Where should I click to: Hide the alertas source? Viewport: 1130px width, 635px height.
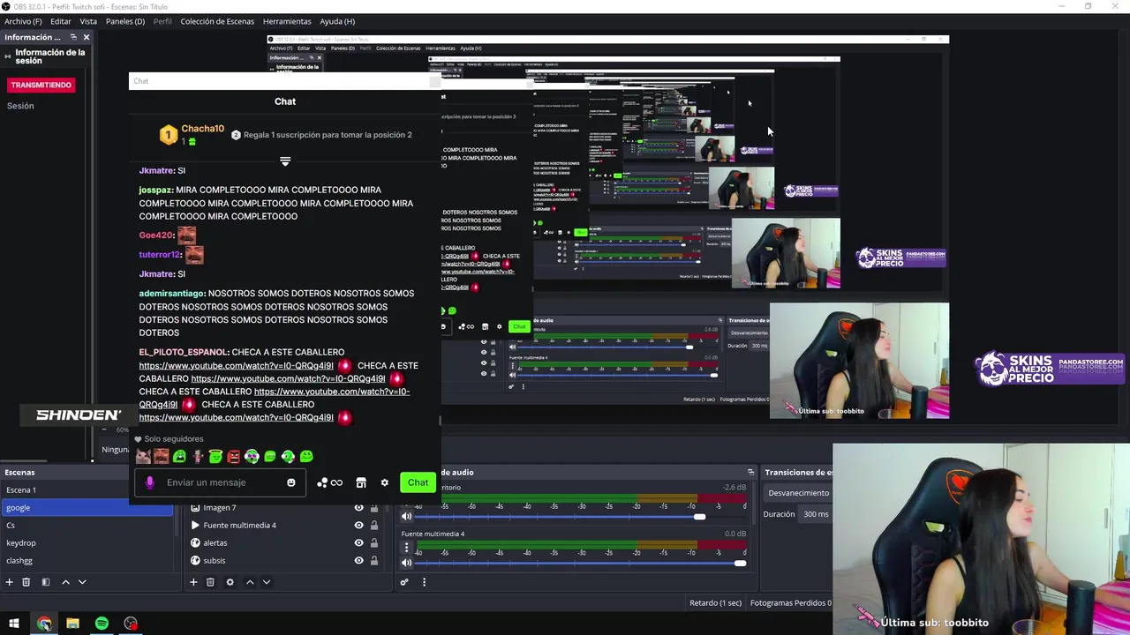pos(358,542)
